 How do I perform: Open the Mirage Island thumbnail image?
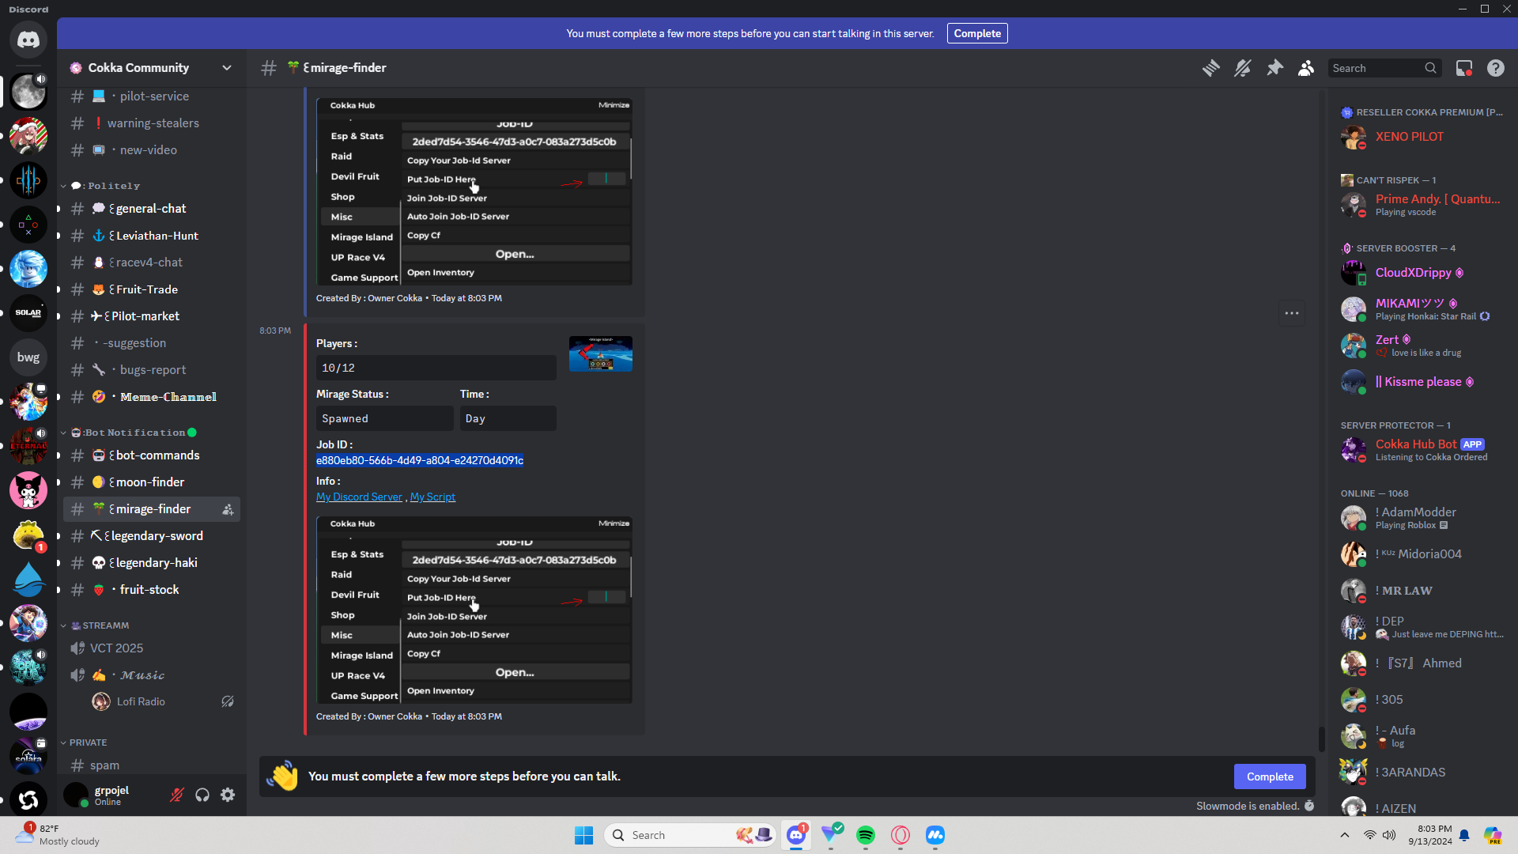click(x=601, y=353)
